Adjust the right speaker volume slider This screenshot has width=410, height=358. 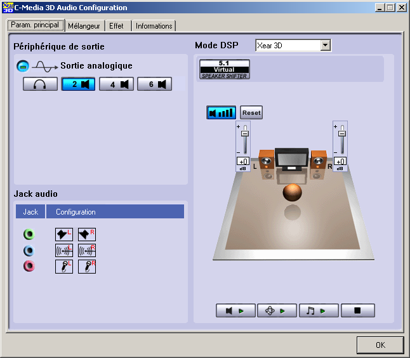[342, 134]
